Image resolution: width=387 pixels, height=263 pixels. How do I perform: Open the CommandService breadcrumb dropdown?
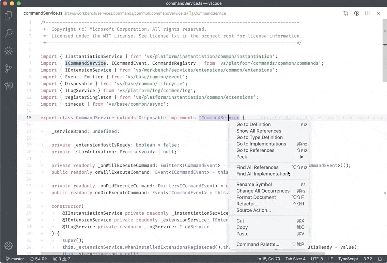click(211, 13)
